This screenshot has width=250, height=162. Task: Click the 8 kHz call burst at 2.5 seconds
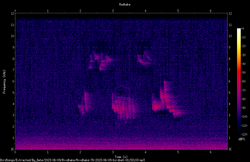pos(101,61)
